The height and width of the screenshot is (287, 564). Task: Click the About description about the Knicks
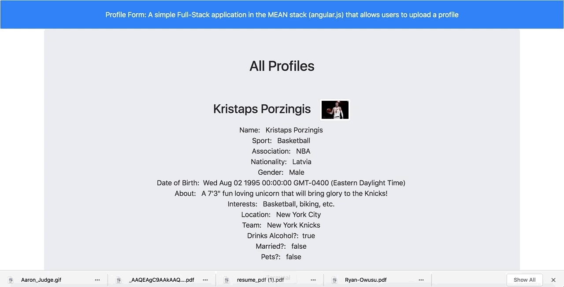(294, 194)
